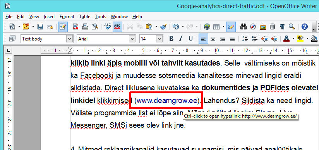Click the Zoom magnifier icon
319x150 pixels.
292,27
